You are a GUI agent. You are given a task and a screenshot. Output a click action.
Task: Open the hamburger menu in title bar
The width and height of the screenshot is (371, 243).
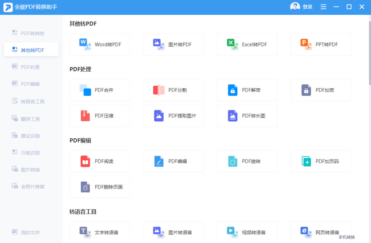click(323, 7)
